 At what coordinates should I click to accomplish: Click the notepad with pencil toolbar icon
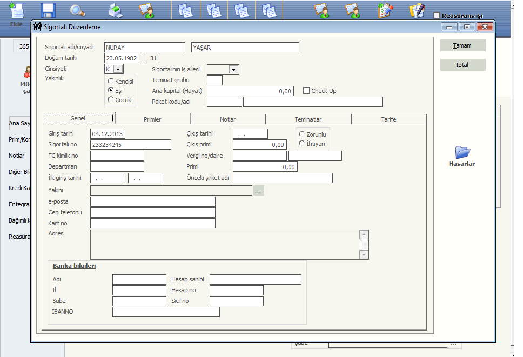point(417,10)
